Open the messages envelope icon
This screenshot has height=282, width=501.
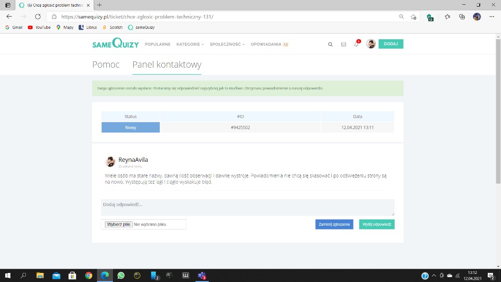coord(344,44)
